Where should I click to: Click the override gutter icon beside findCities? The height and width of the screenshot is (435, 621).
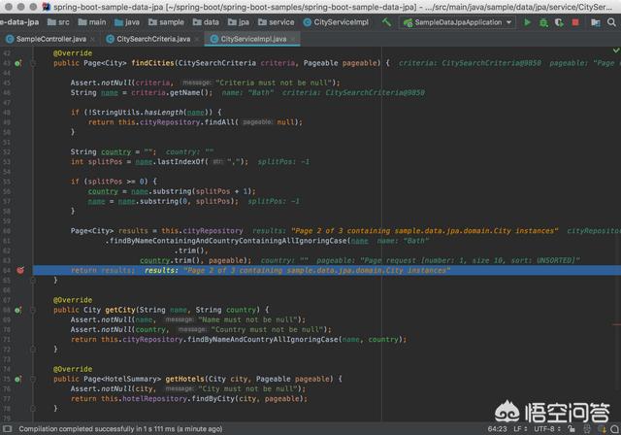(x=19, y=62)
